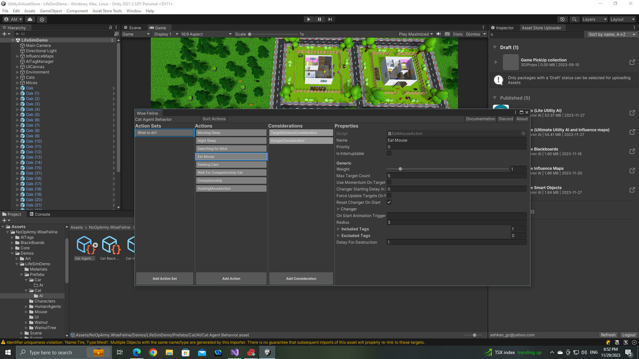Open Game PickUp collection external link icon
Viewport: 639px width, 359px height.
click(632, 62)
